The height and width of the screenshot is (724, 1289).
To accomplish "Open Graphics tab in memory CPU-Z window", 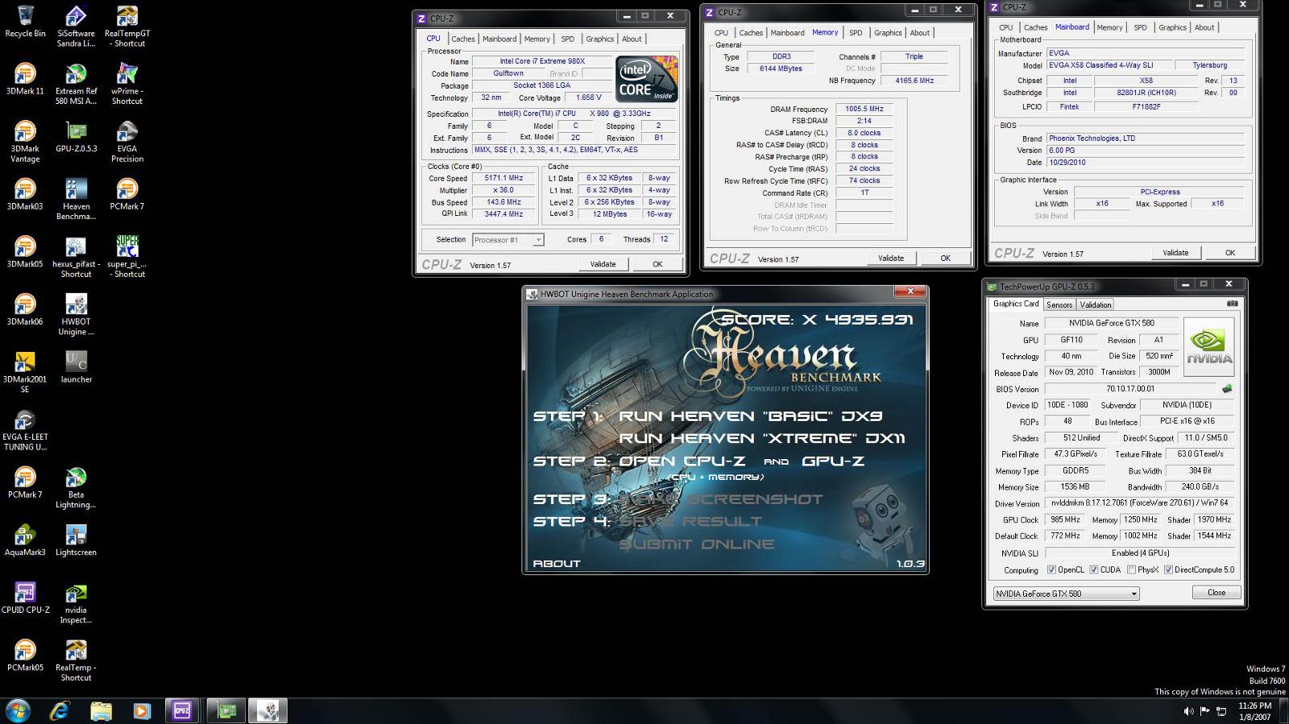I will click(888, 33).
